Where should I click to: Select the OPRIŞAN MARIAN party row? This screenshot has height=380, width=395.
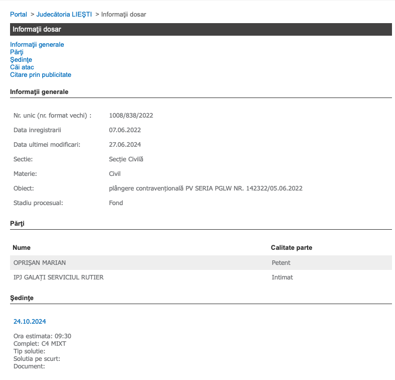click(201, 262)
